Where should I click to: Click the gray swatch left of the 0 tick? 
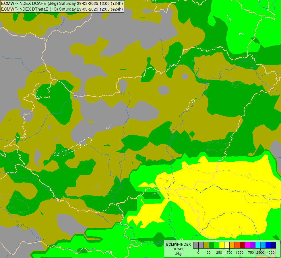(196, 245)
